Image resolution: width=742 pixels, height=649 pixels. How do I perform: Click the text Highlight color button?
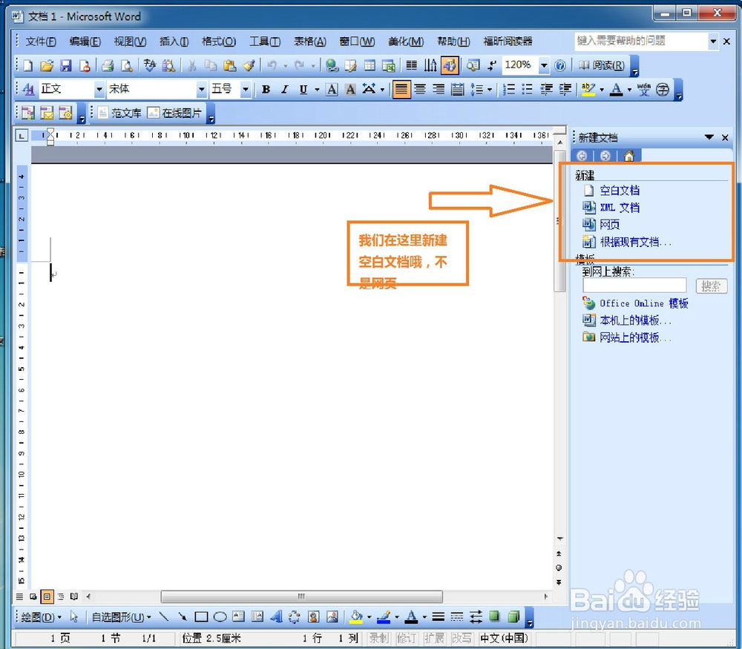[588, 89]
